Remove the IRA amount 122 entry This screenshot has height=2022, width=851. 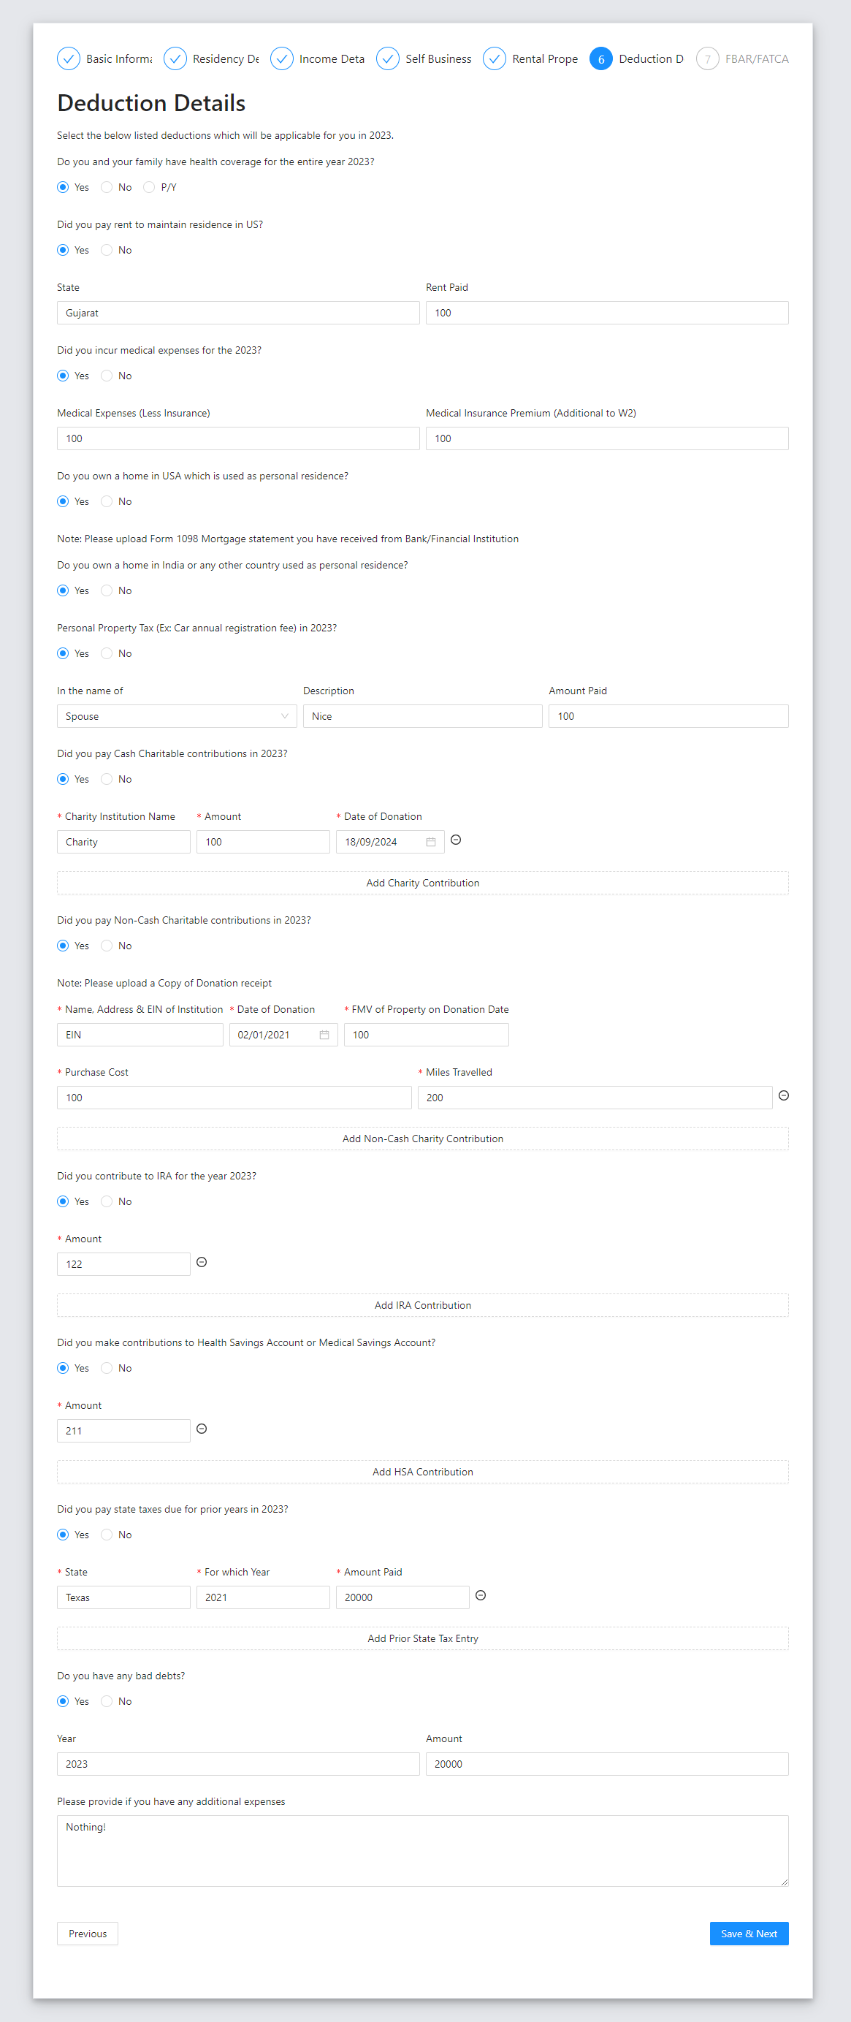point(202,1262)
